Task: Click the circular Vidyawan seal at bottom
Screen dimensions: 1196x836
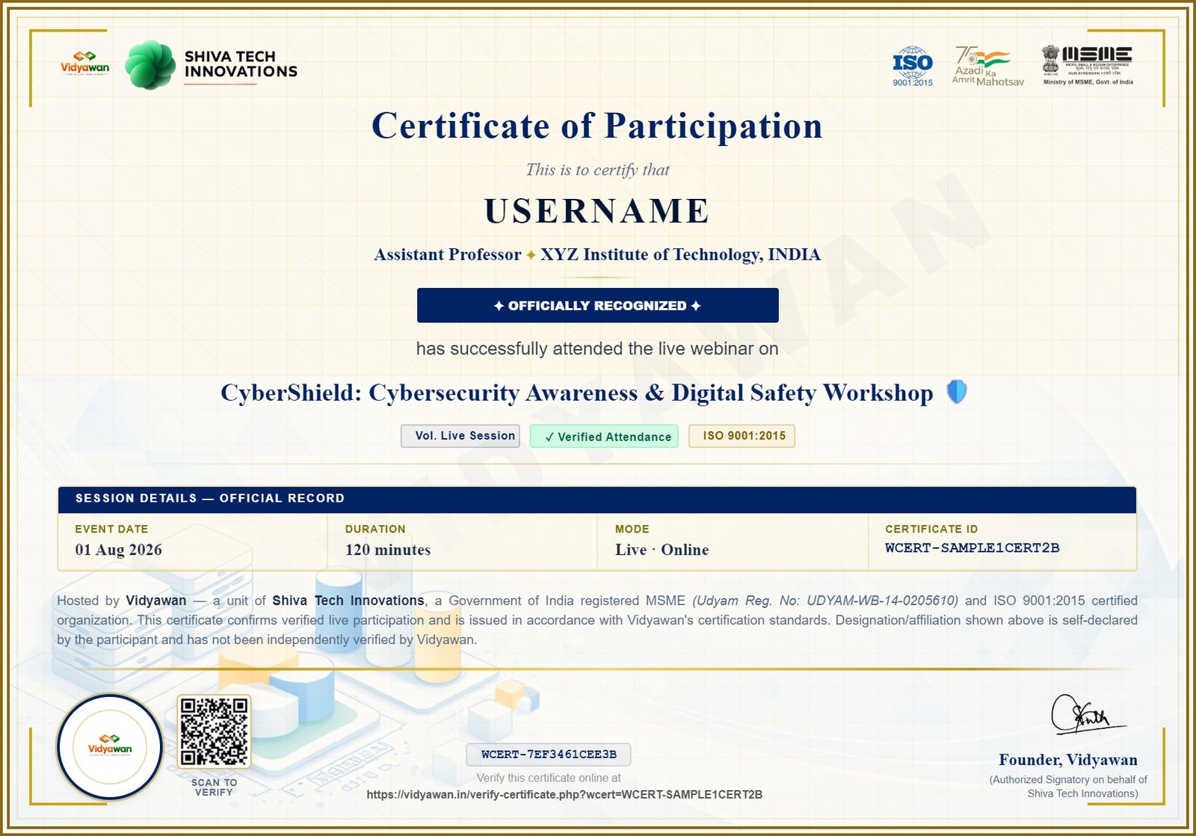Action: [110, 746]
